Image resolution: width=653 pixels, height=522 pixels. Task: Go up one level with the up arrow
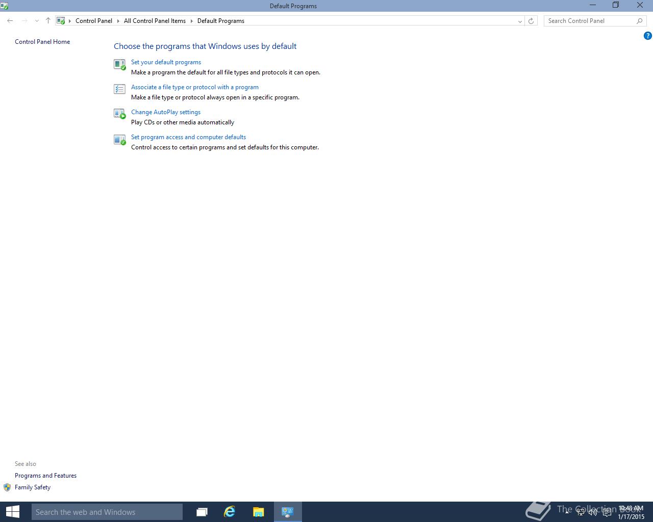[48, 21]
